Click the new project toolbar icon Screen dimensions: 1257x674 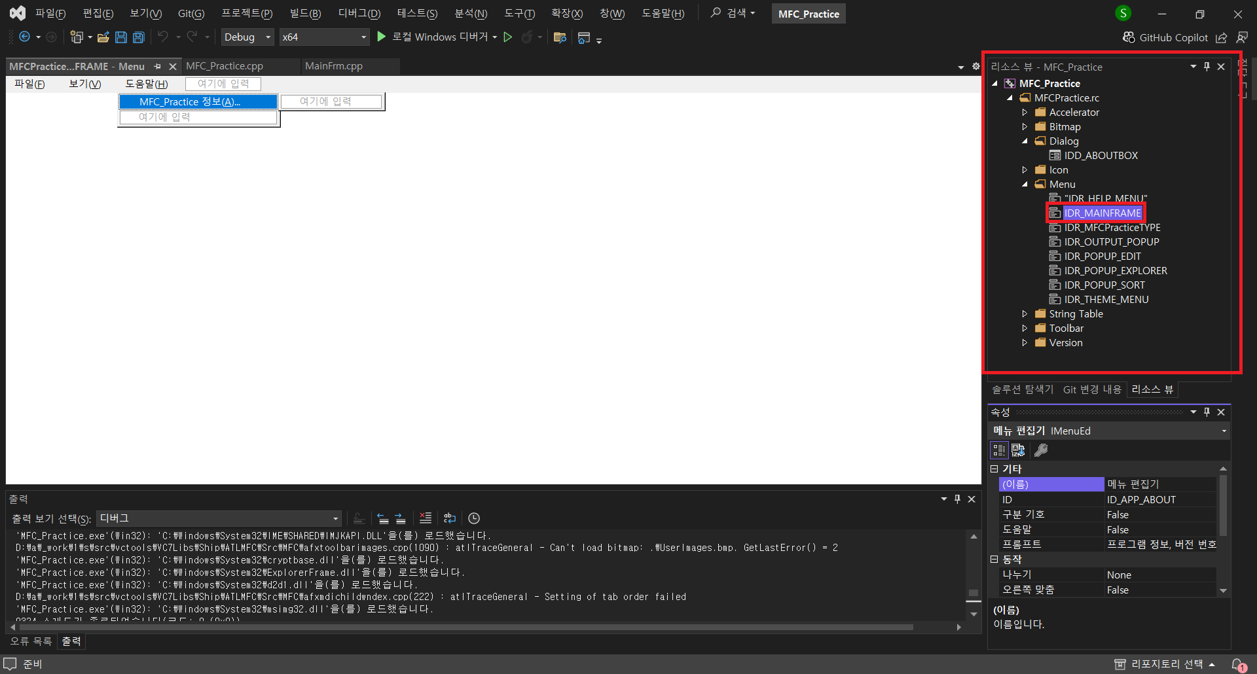coord(77,37)
